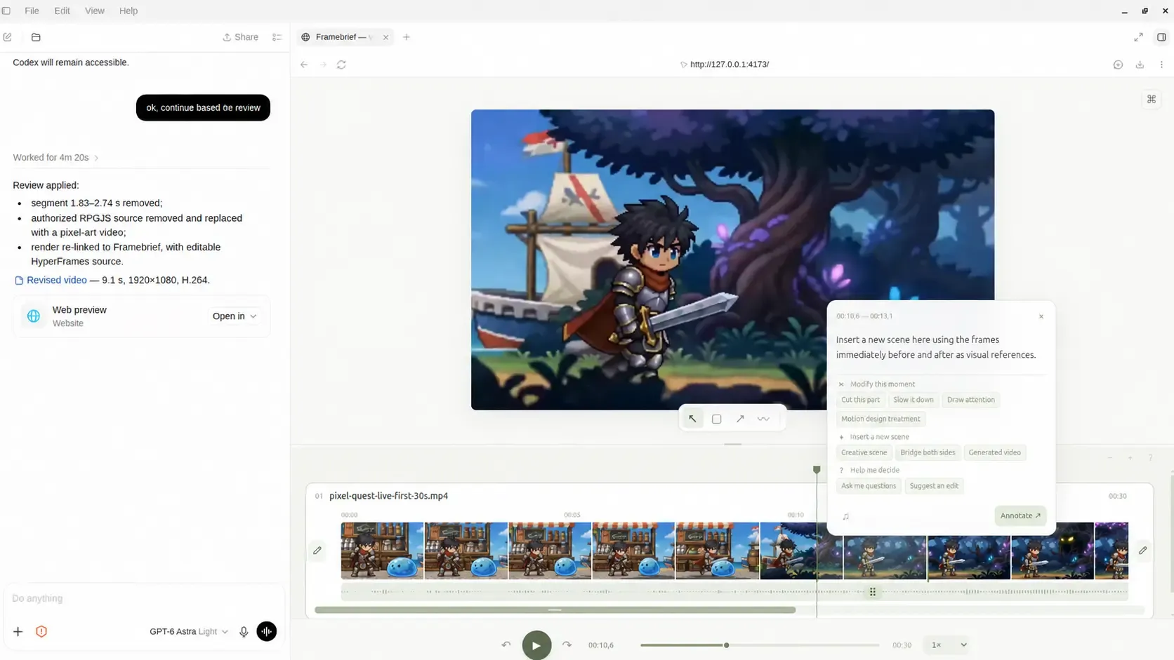Click the orange shield icon
The width and height of the screenshot is (1174, 660).
41,631
